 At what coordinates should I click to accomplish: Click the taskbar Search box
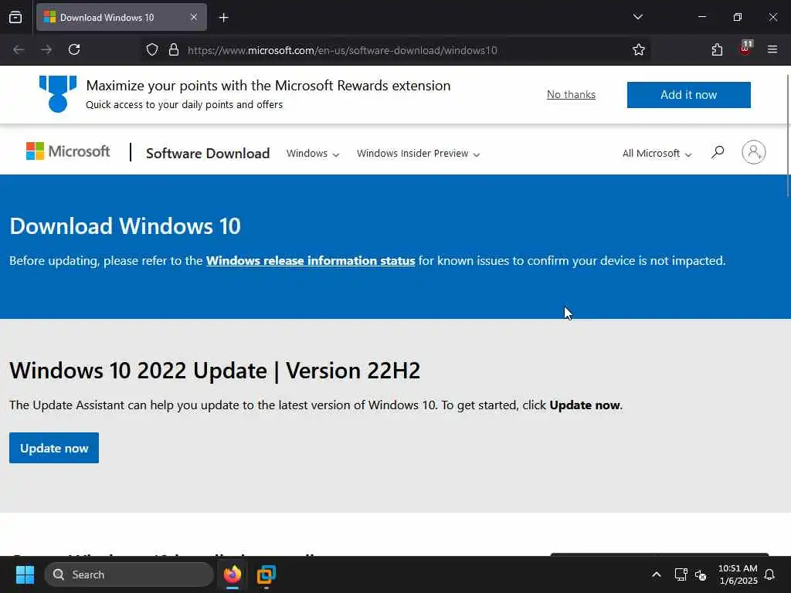pyautogui.click(x=129, y=574)
